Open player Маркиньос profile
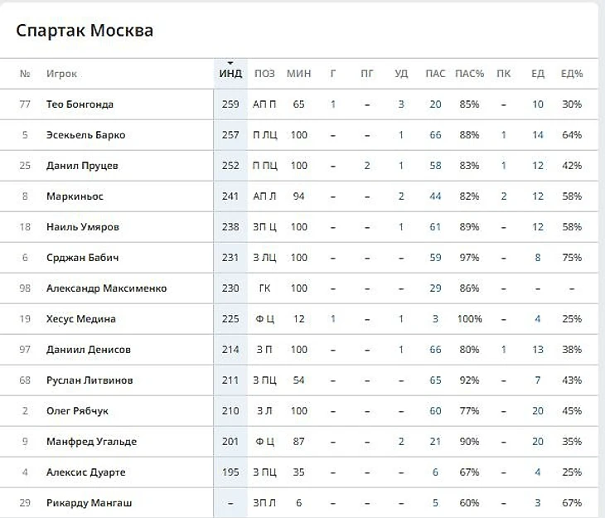Viewport: 605px width, 518px height. click(75, 196)
